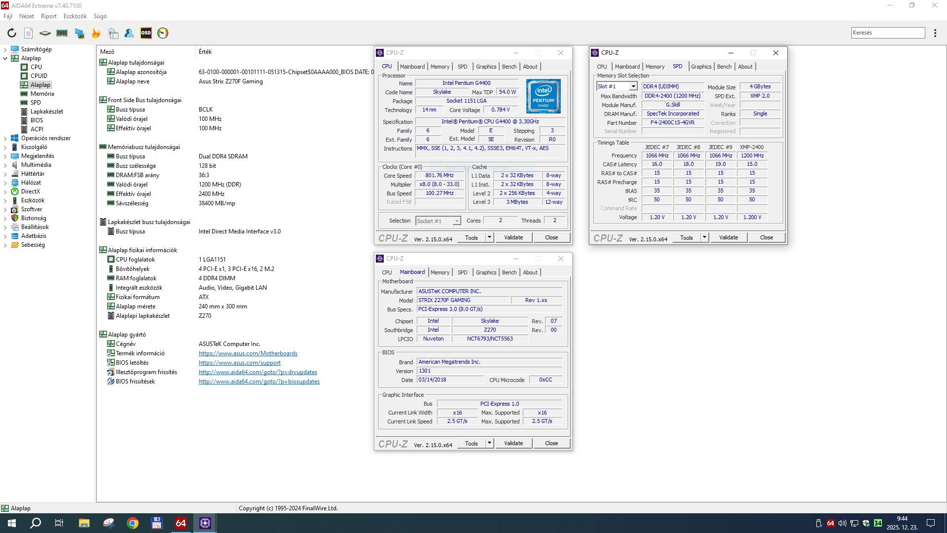Open the Riport menu
Viewport: 947px width, 533px height.
tap(48, 16)
